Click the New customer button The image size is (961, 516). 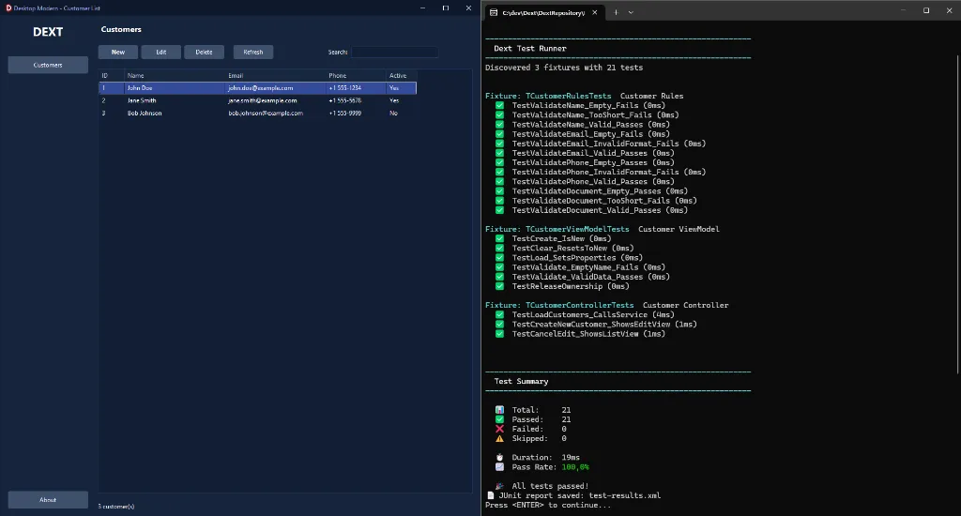(x=117, y=53)
